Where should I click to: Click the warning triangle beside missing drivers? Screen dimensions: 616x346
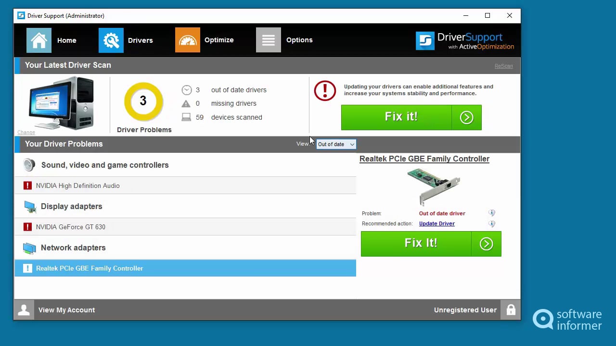pos(186,103)
